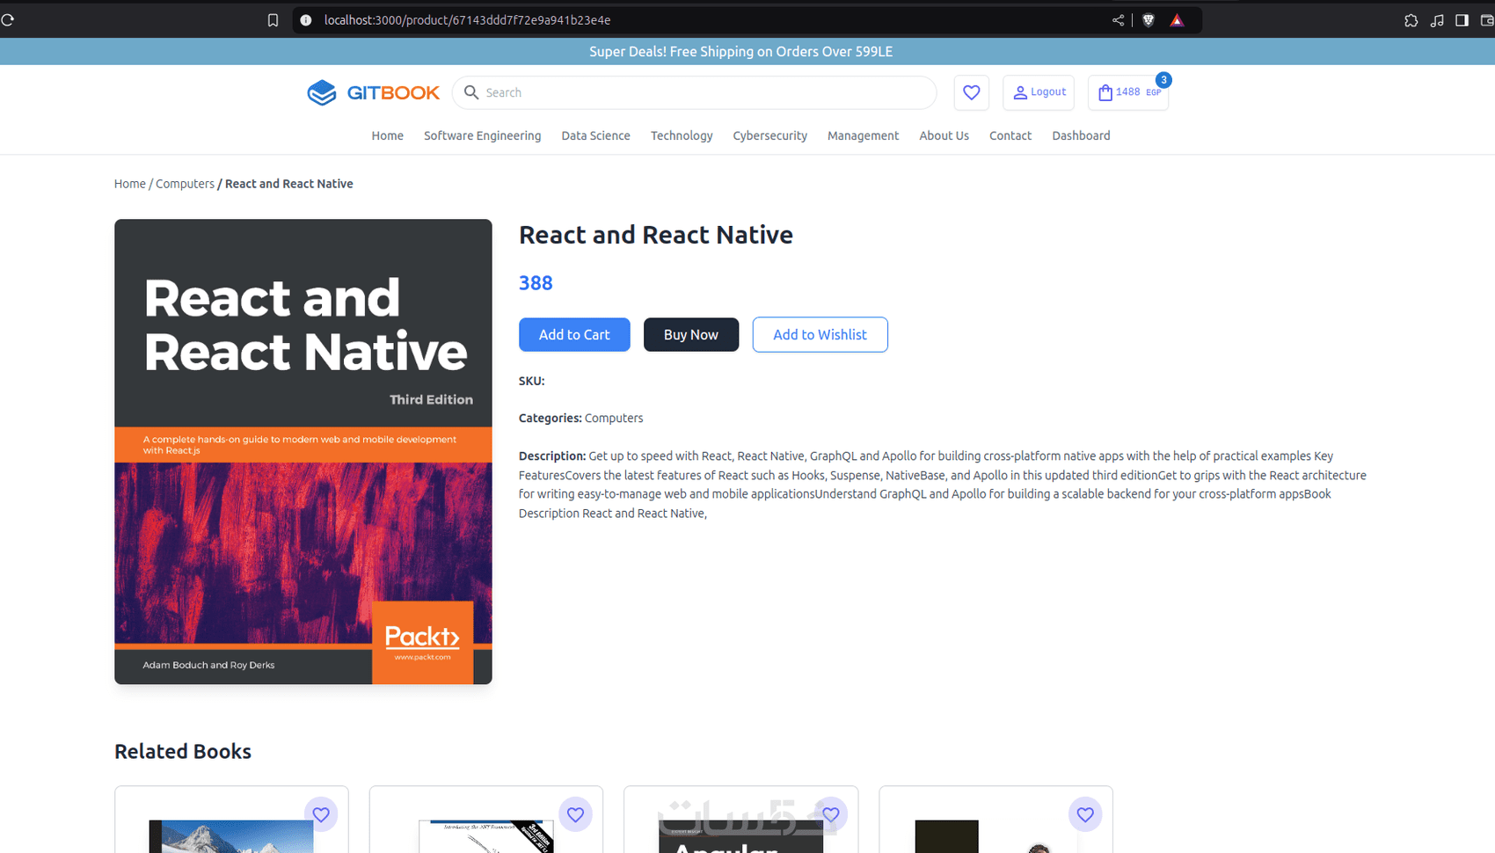The height and width of the screenshot is (853, 1495).
Task: Click the cart item count badge
Action: coord(1163,80)
